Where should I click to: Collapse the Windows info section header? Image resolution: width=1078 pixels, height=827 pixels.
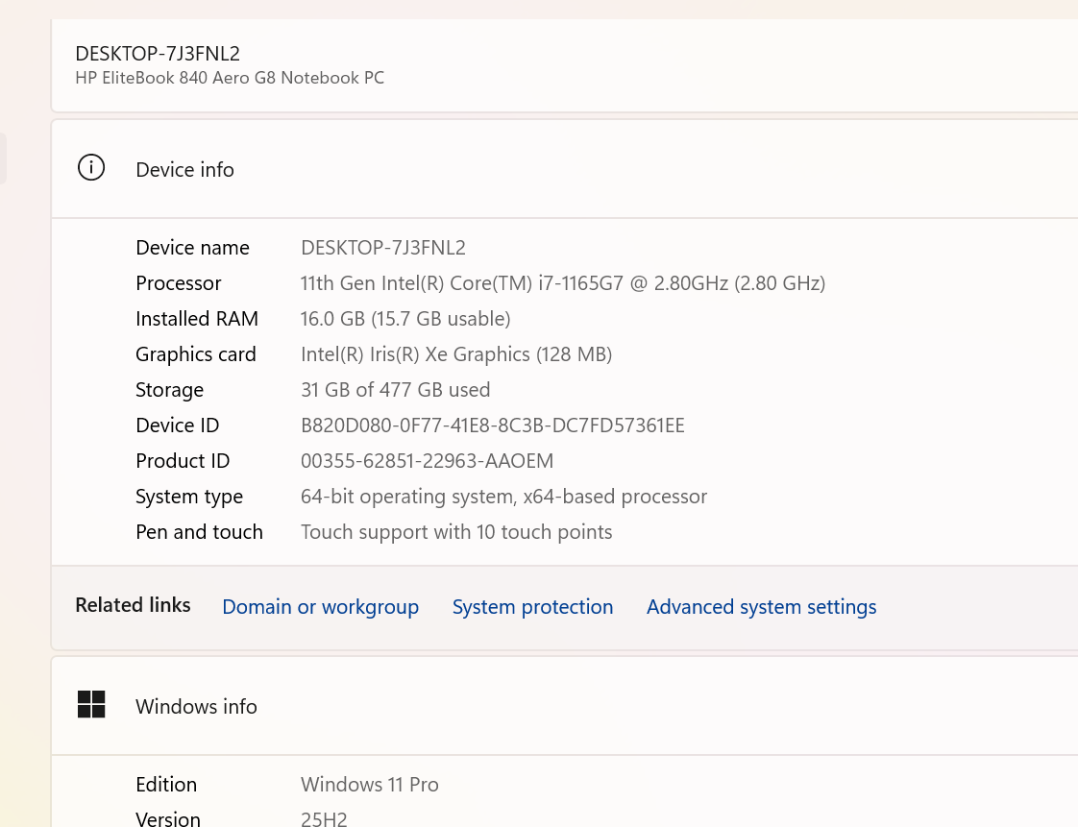click(564, 706)
